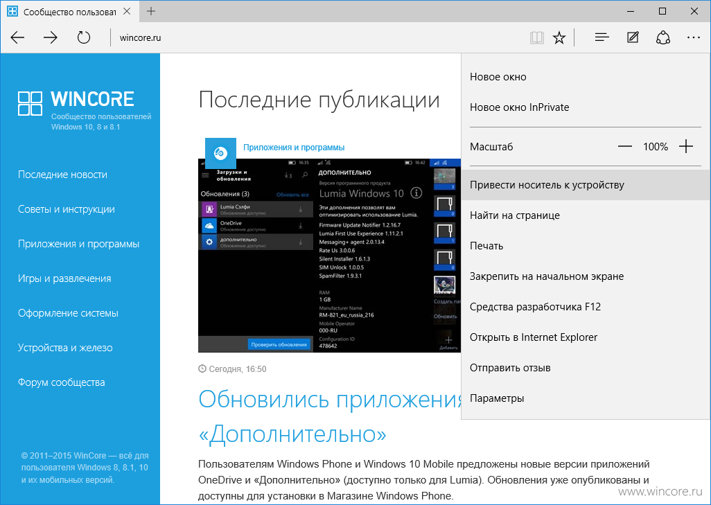Image resolution: width=711 pixels, height=505 pixels.
Task: Open Советы и инструкции sidebar link
Action: [67, 209]
